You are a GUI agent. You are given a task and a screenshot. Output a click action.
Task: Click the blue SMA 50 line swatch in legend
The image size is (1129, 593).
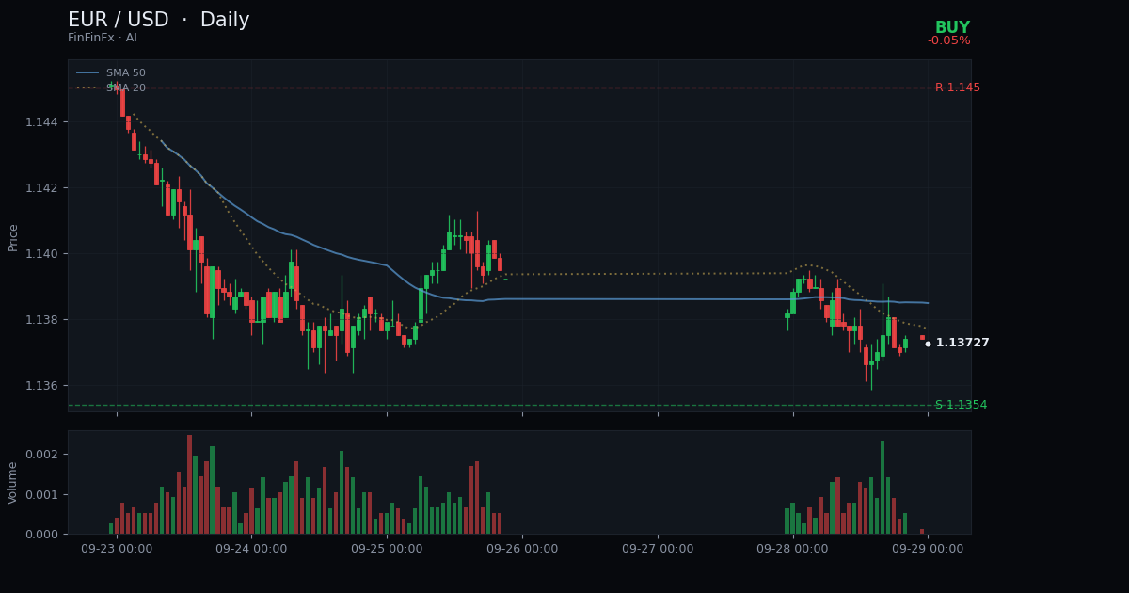(87, 72)
